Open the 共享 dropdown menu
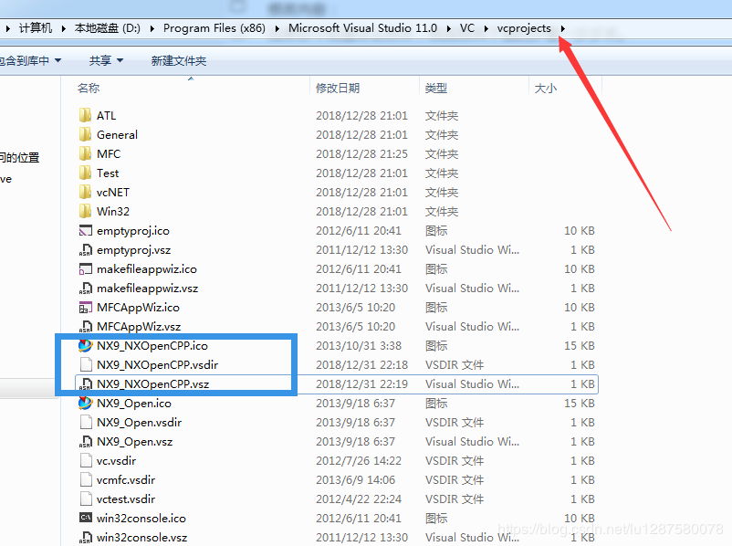The image size is (732, 546). [x=106, y=61]
